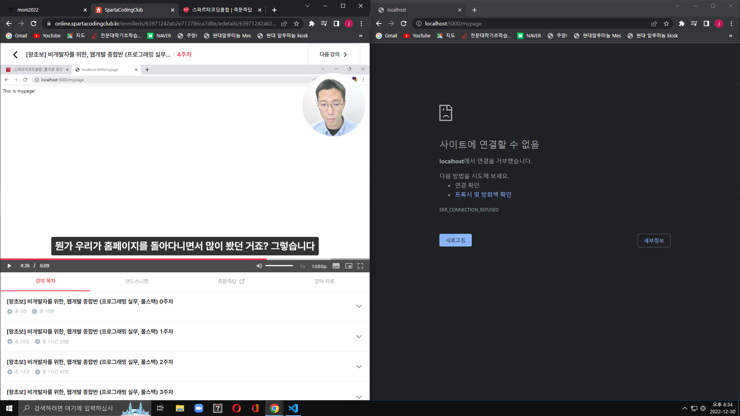The height and width of the screenshot is (416, 740).
Task: Bookmark page star in left Chrome window
Action: point(296,23)
